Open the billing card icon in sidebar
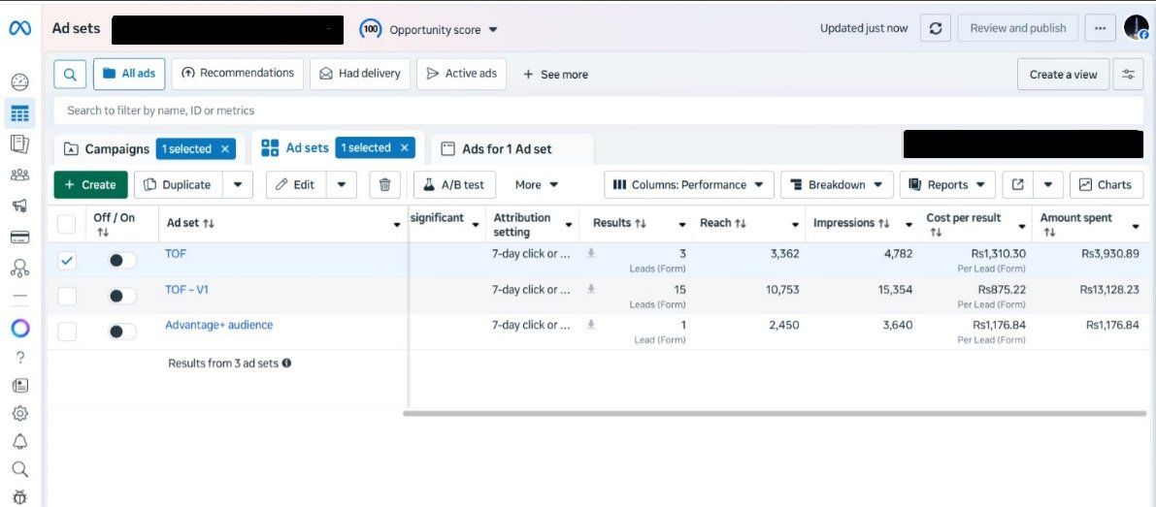Image resolution: width=1156 pixels, height=507 pixels. [x=19, y=237]
